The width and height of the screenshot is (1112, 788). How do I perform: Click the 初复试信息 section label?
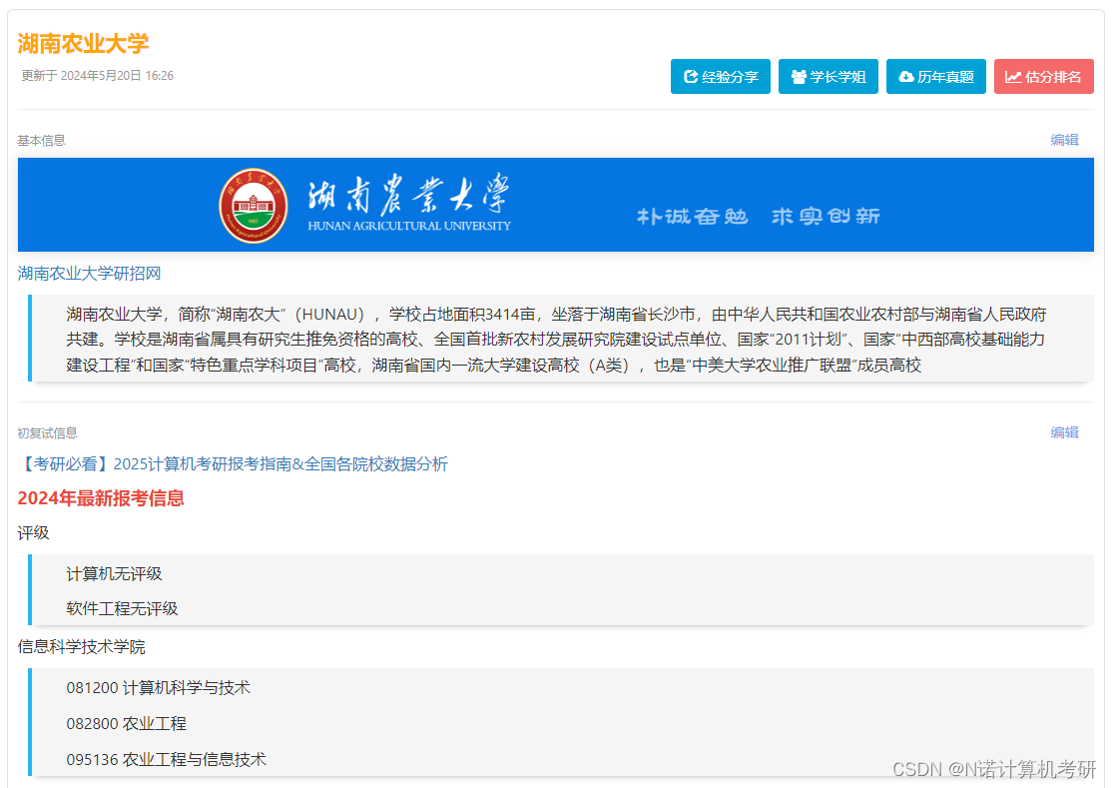tap(48, 432)
